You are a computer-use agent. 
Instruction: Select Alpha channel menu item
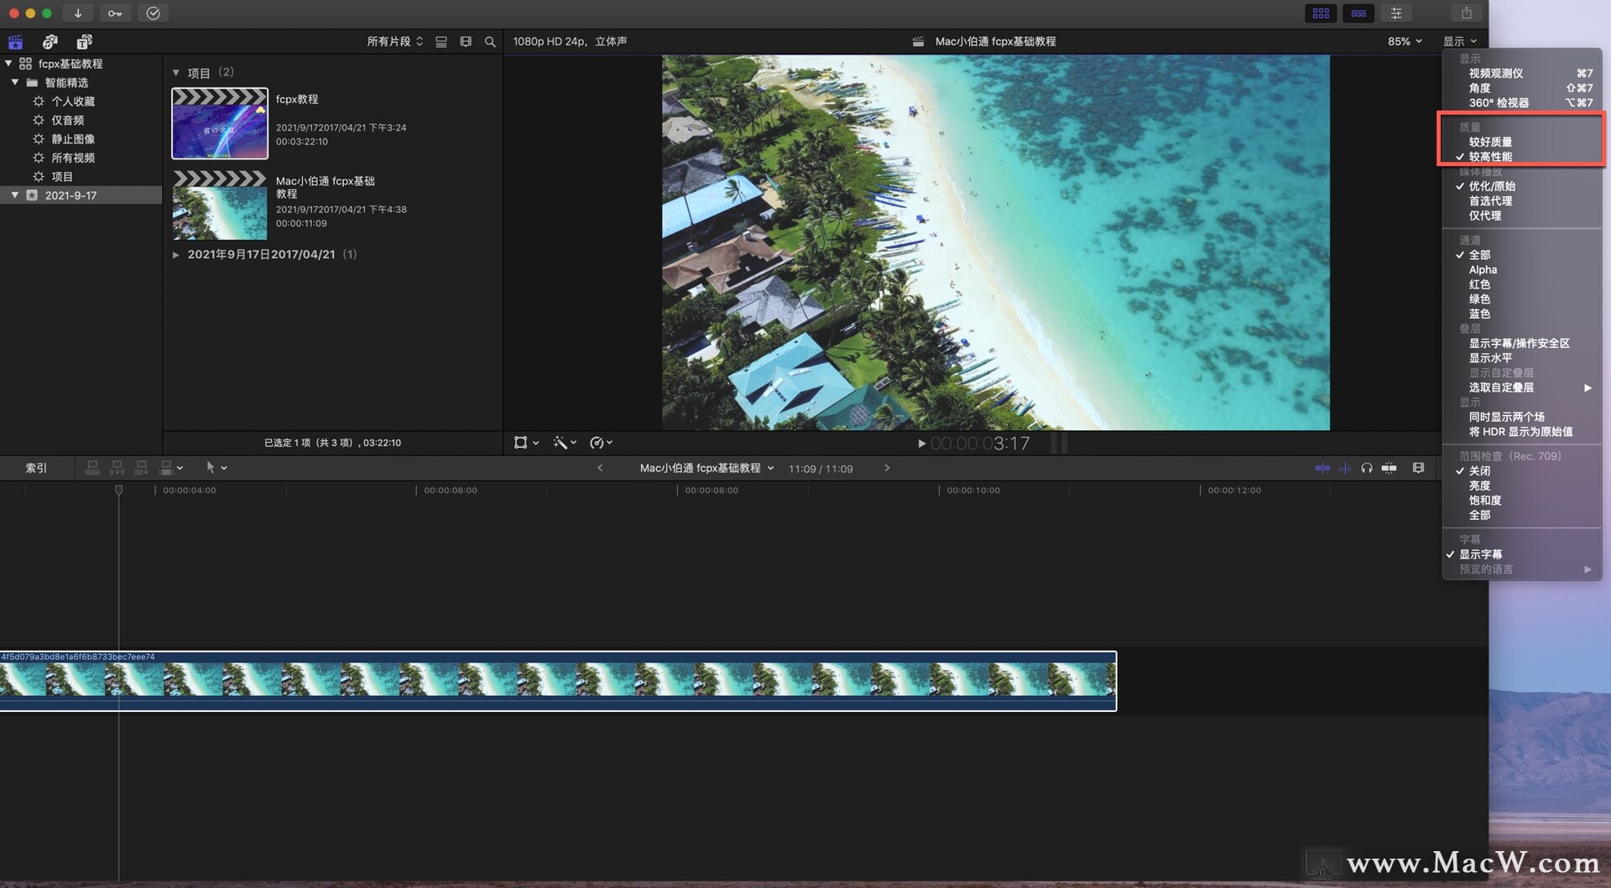(1483, 270)
